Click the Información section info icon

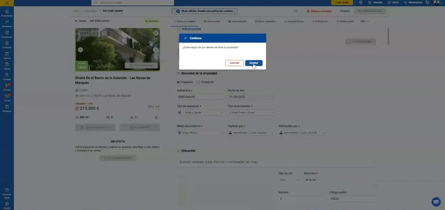pos(179,29)
